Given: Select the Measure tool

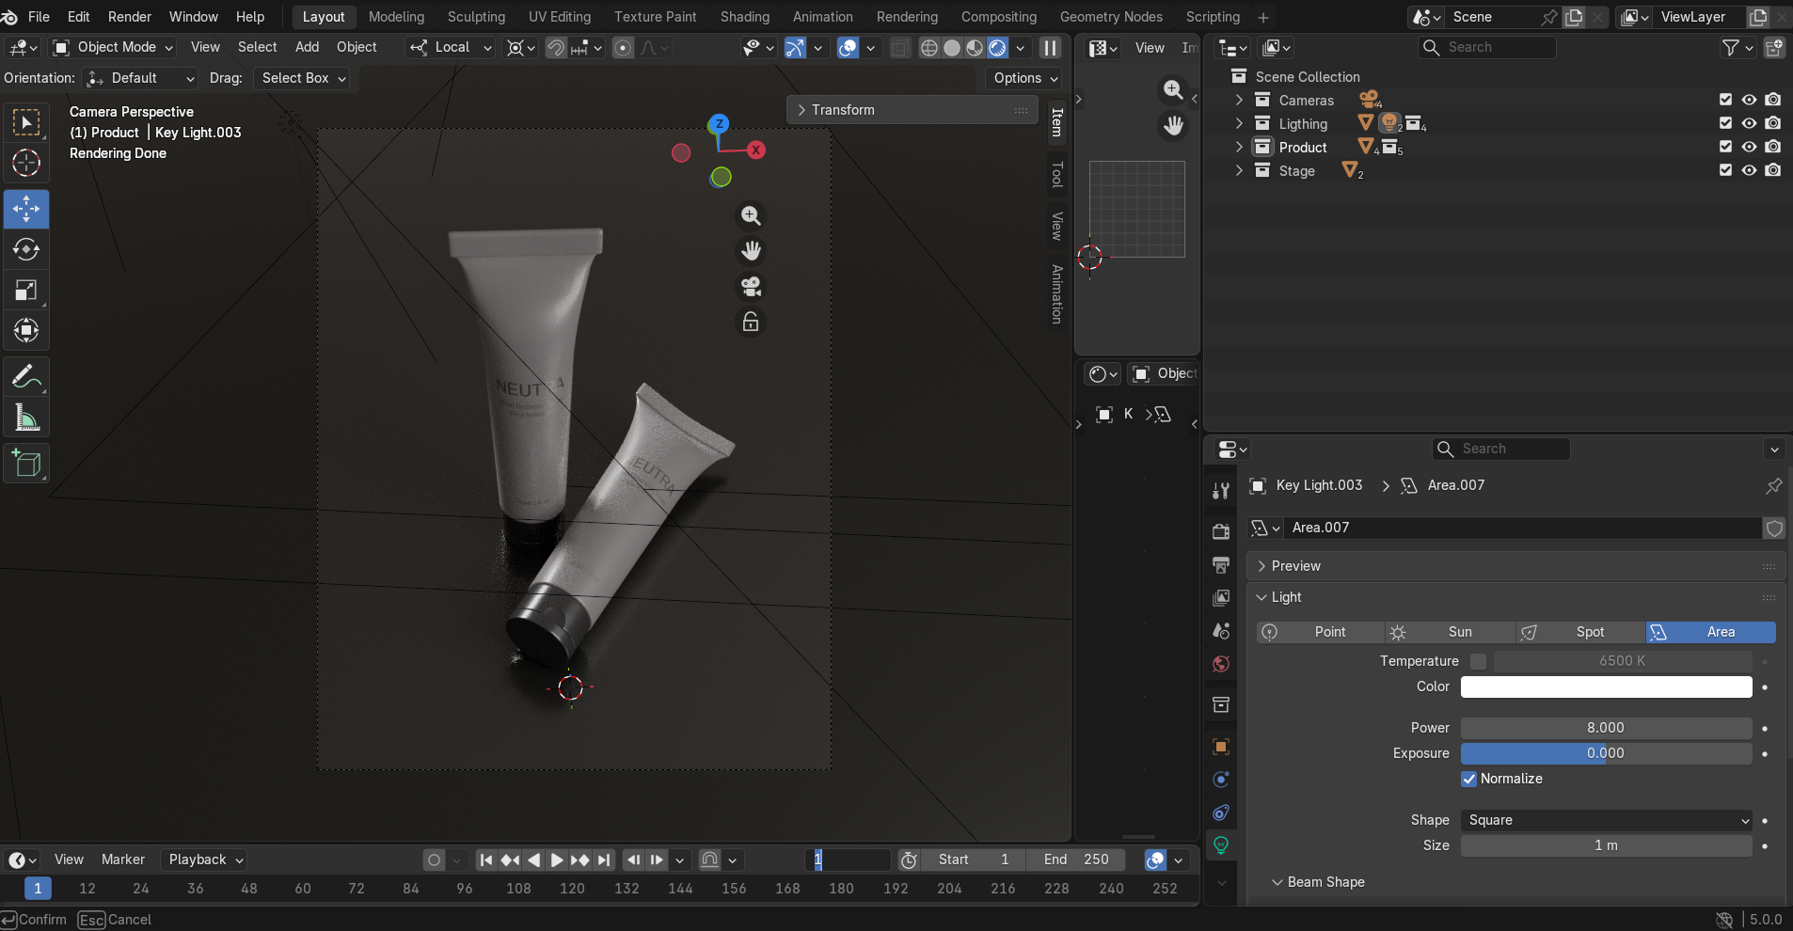Looking at the screenshot, I should pyautogui.click(x=26, y=418).
